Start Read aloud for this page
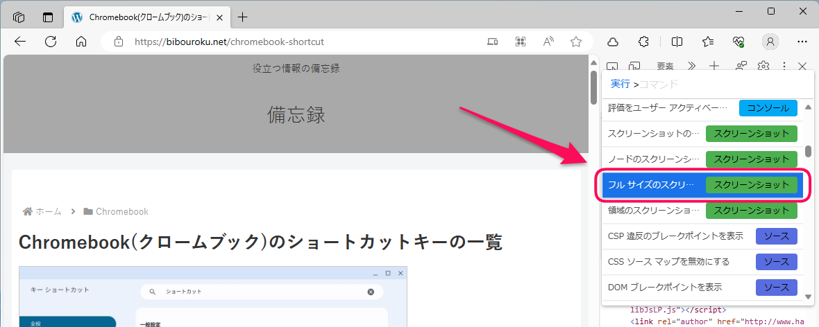Viewport: 819px width, 327px height. pos(548,42)
